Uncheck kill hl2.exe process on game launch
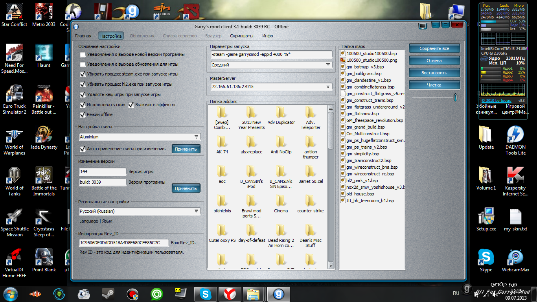The image size is (537, 302). [83, 84]
